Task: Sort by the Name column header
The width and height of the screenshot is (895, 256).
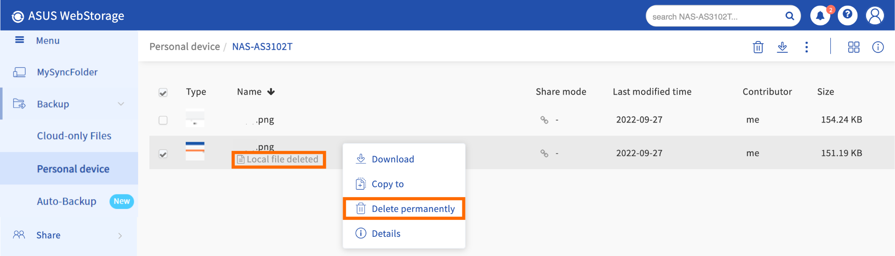Action: [249, 92]
